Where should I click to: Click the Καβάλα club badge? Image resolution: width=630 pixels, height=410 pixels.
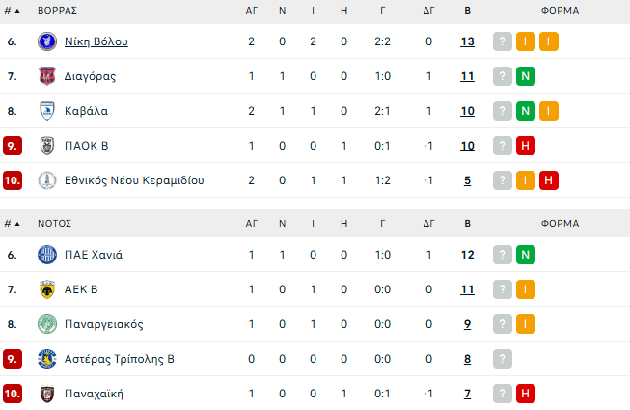(46, 111)
